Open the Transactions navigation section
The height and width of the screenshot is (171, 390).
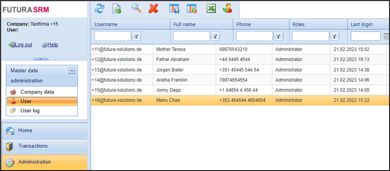tap(33, 146)
